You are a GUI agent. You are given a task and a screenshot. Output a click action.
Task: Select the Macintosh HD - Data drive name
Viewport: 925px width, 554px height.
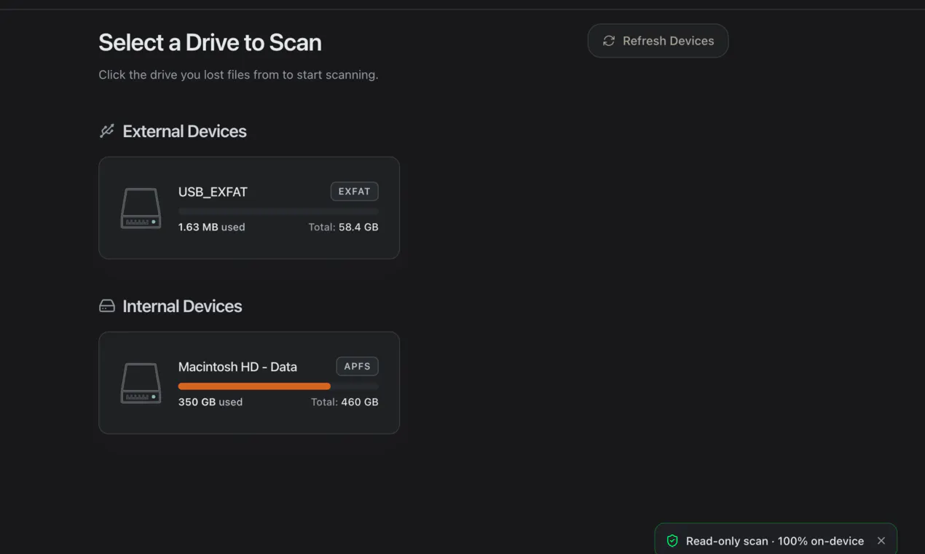point(237,367)
